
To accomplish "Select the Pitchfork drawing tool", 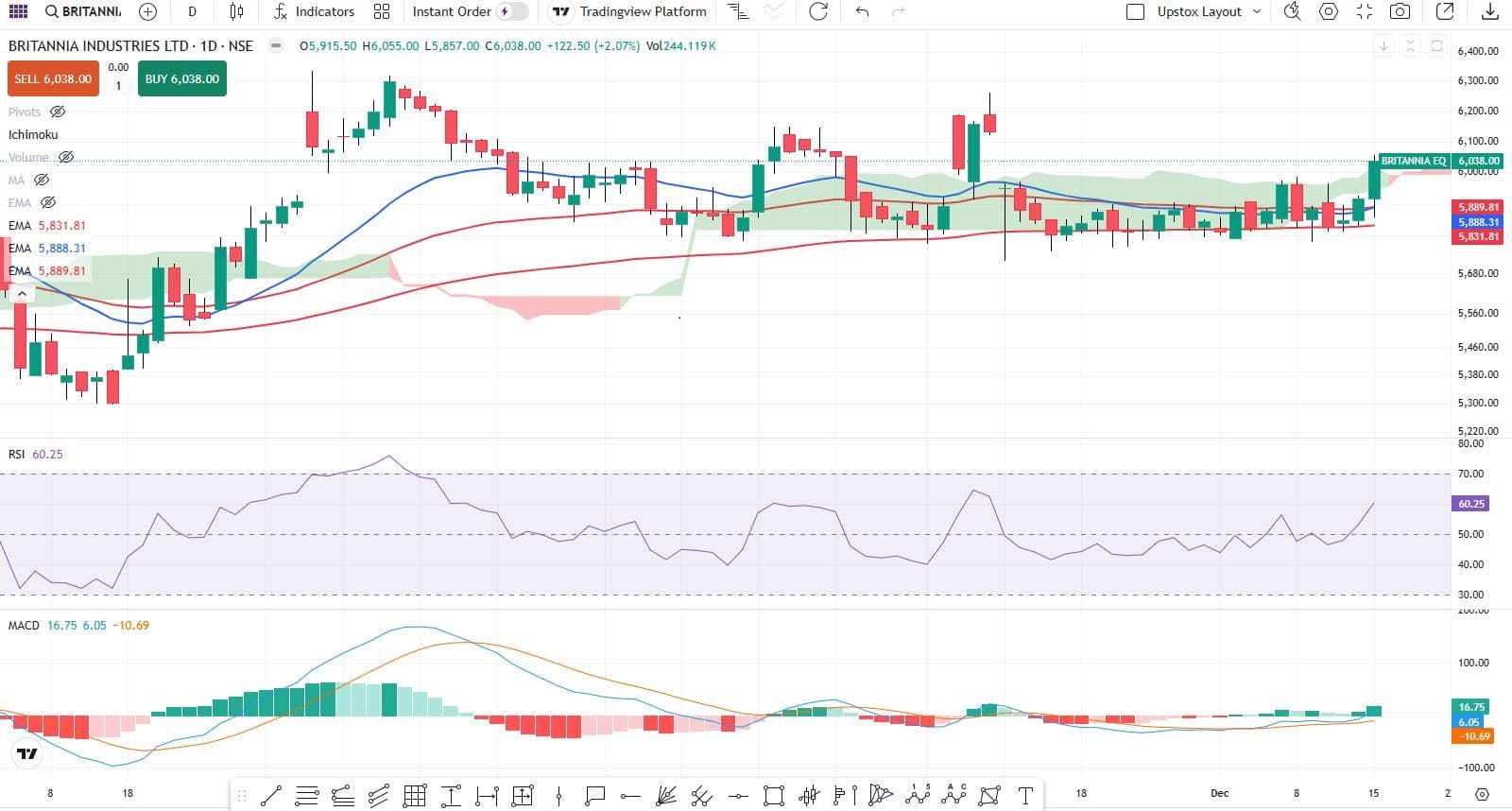I will (702, 796).
